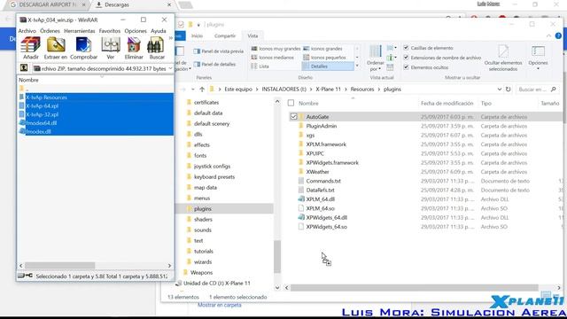Switch to Descargas browser tab
Screen dimensions: 567x319
(132, 5)
